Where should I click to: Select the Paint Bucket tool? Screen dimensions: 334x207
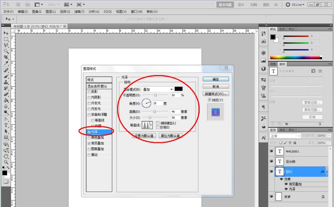(6, 100)
